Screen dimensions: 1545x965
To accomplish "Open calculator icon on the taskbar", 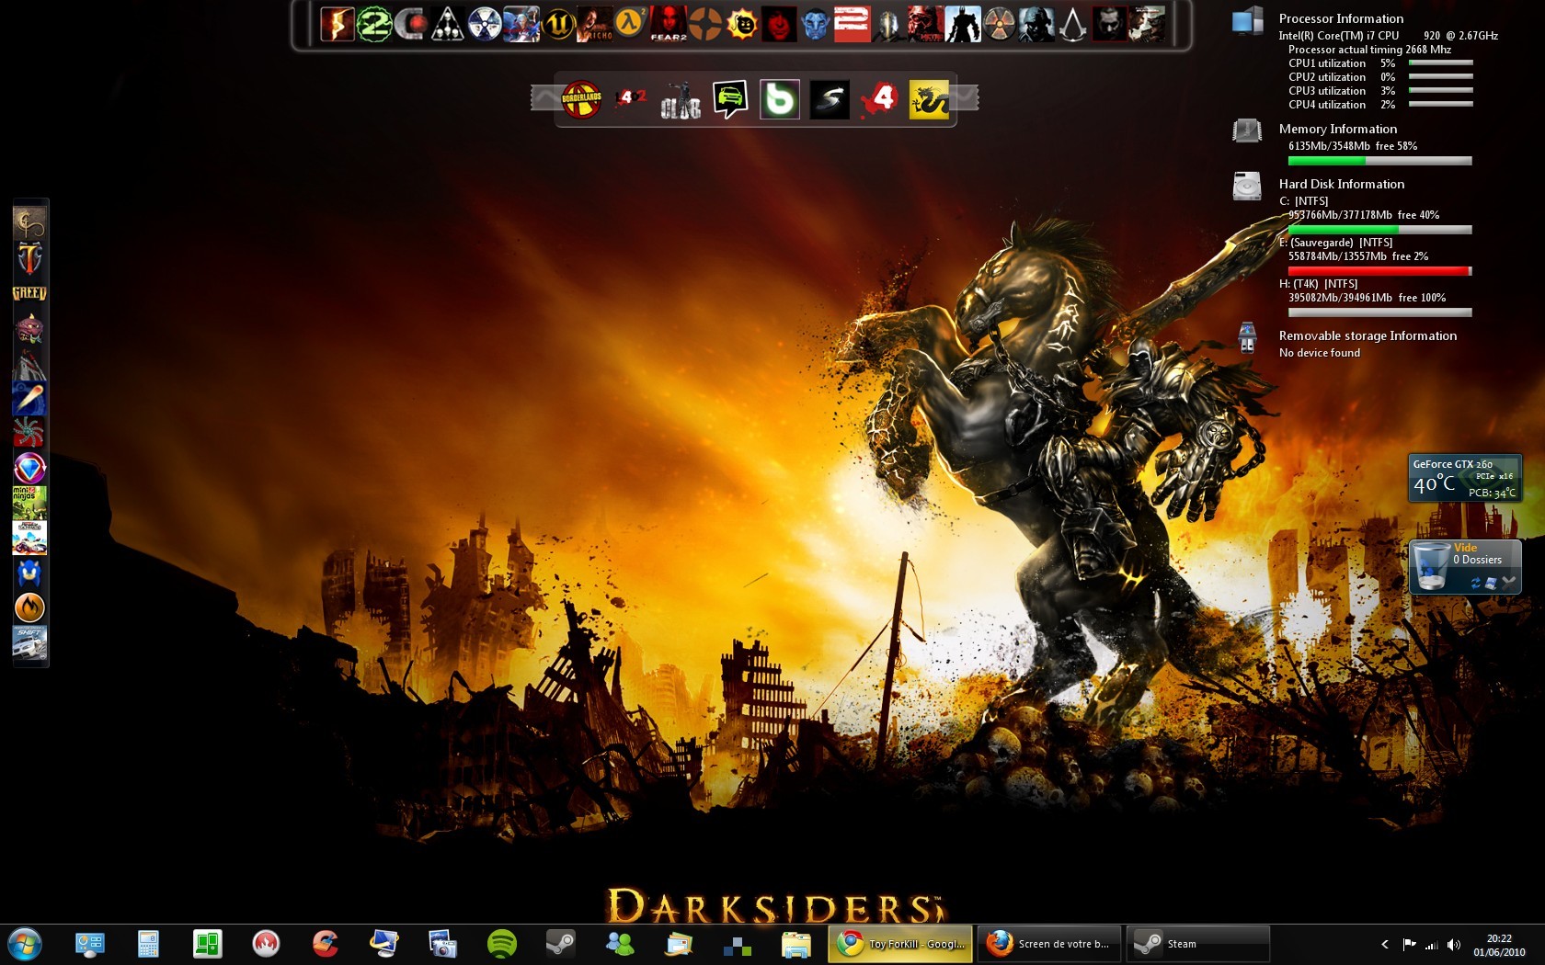I will (x=148, y=944).
